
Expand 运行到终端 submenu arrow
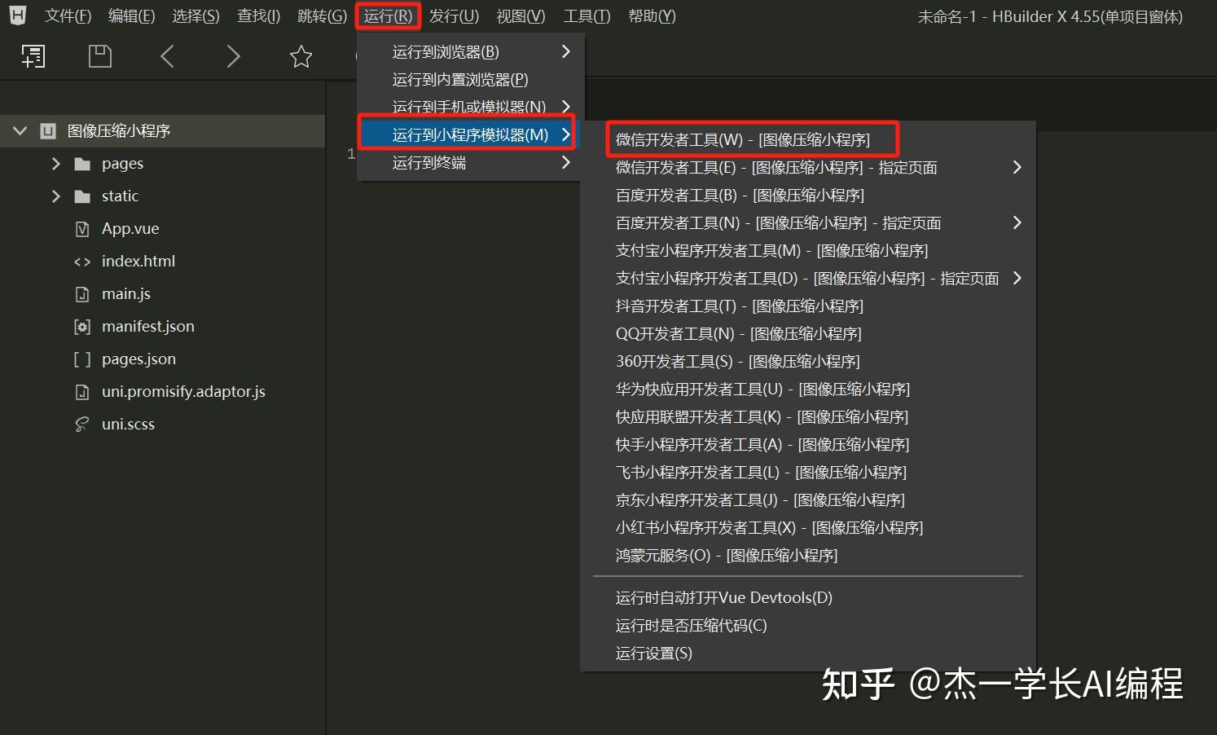[566, 162]
